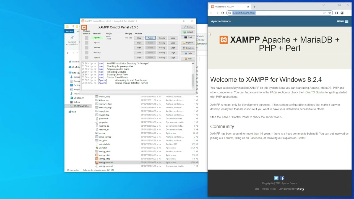Open the FAQs link on the webpage
Image resolution: width=354 pixels, height=199 pixels.
pos(273,92)
